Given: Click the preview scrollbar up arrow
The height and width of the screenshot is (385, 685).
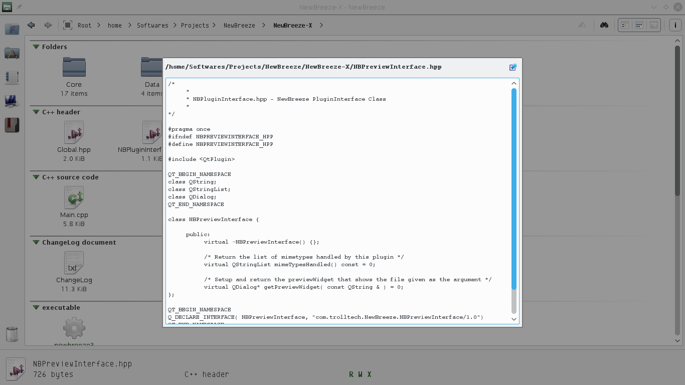Looking at the screenshot, I should coord(513,83).
